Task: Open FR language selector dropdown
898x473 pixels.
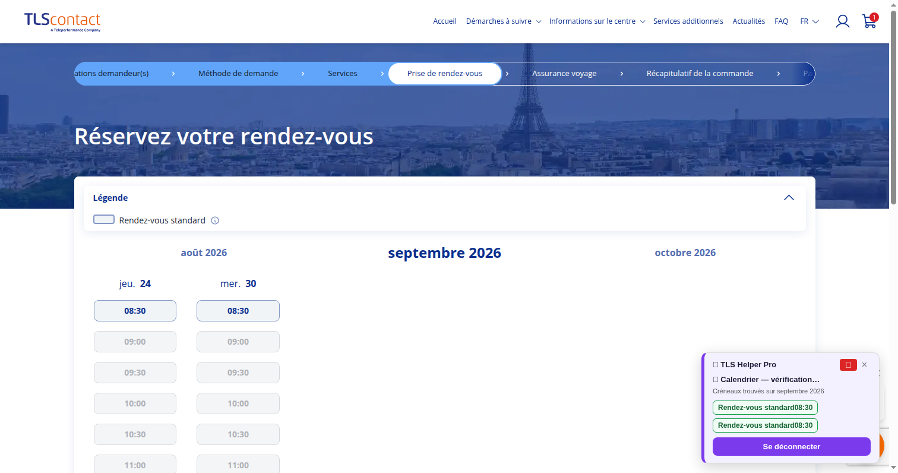Action: click(810, 21)
